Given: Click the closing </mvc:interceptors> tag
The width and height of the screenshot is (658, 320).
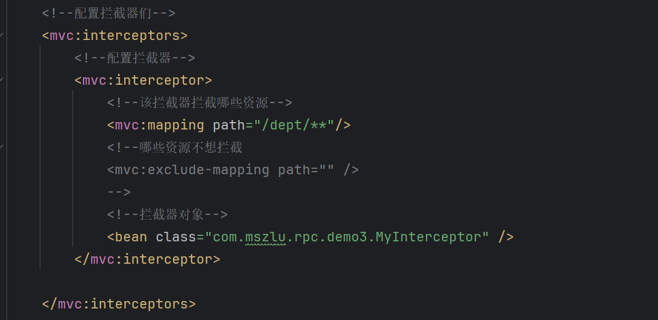Looking at the screenshot, I should (119, 304).
